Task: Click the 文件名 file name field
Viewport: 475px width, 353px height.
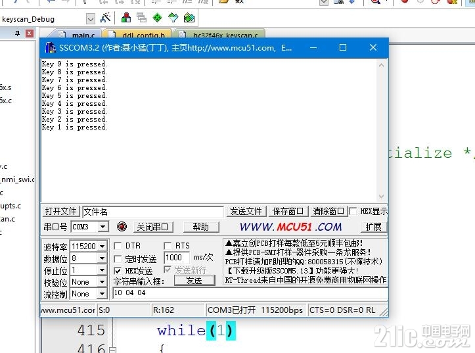Action: click(153, 212)
